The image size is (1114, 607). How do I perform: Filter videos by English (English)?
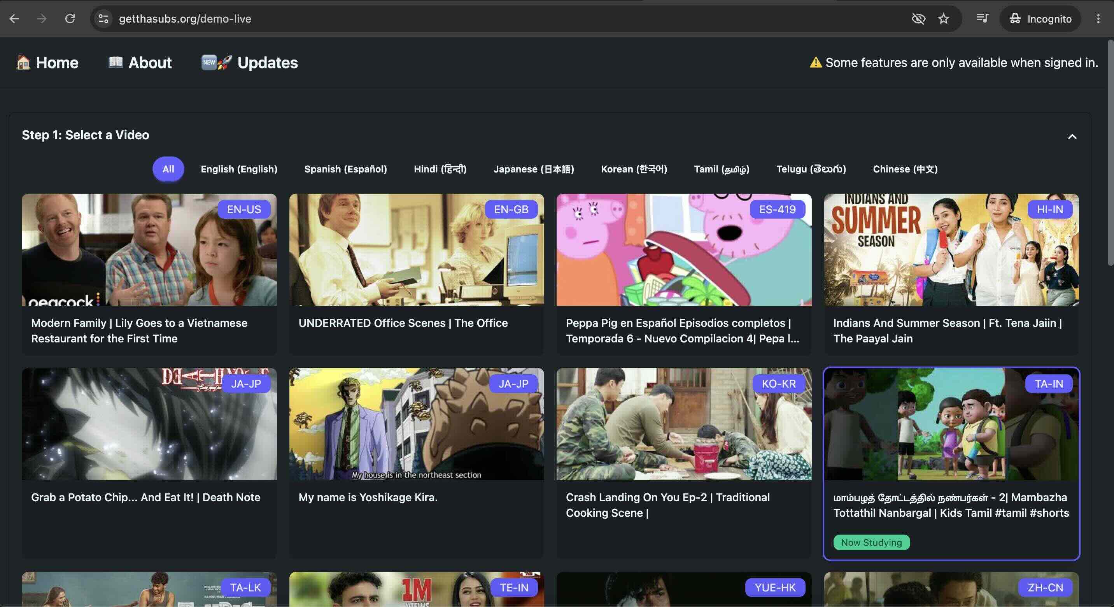tap(239, 169)
